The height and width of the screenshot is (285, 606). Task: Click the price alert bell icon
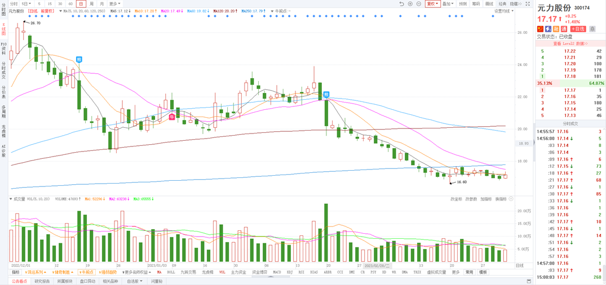click(x=592, y=29)
